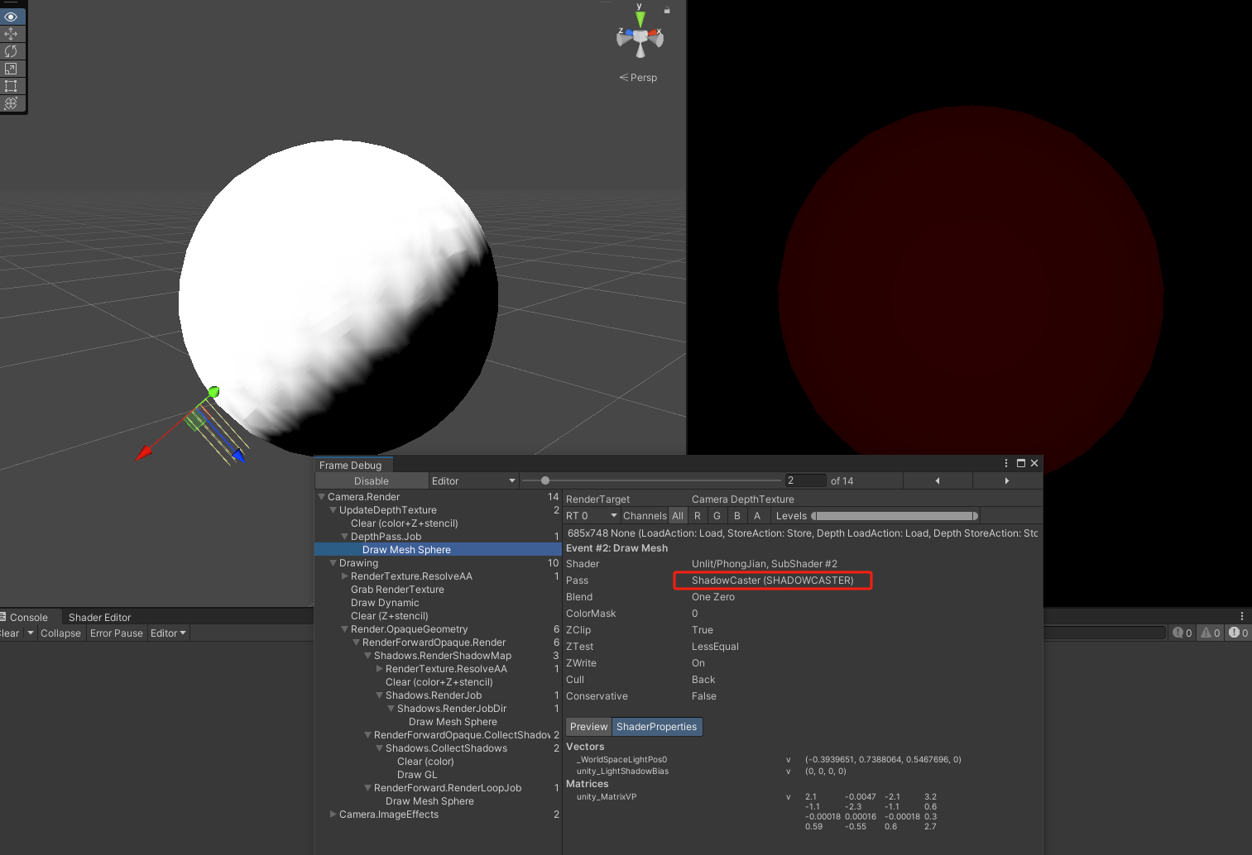Click the Console search field

coord(1104,633)
